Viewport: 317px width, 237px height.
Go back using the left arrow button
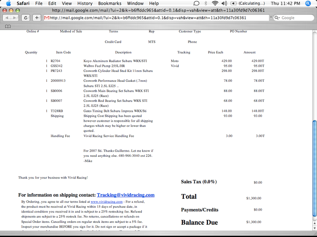pyautogui.click(x=7, y=18)
